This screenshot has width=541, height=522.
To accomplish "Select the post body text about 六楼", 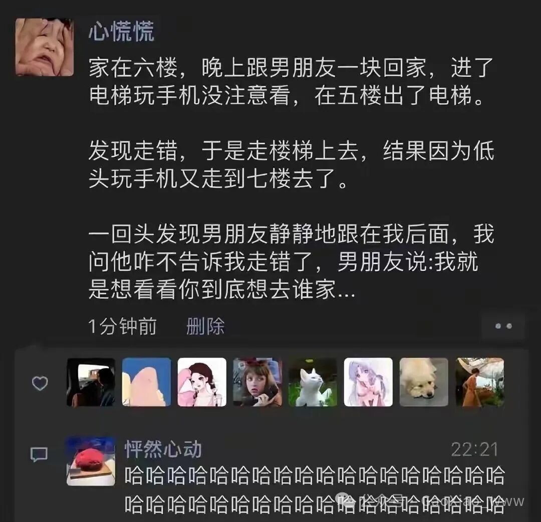I will 291,178.
